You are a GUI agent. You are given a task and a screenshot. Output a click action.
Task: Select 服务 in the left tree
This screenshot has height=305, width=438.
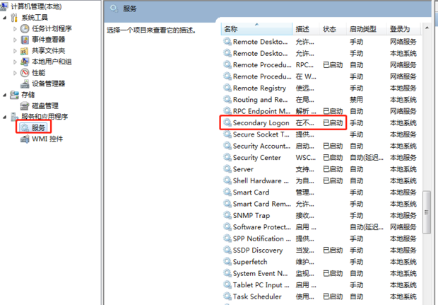pos(38,127)
